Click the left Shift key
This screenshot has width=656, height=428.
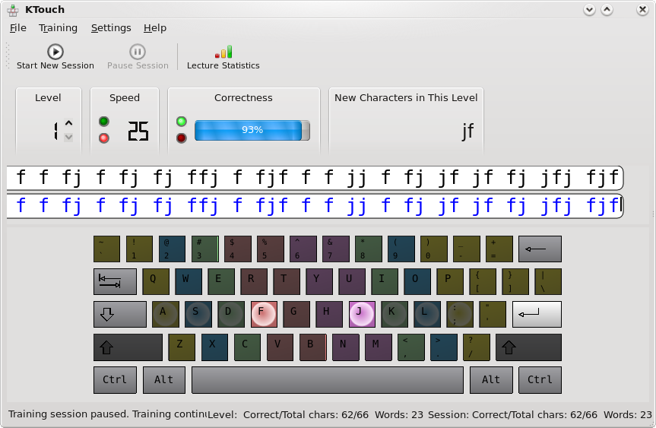tap(128, 347)
